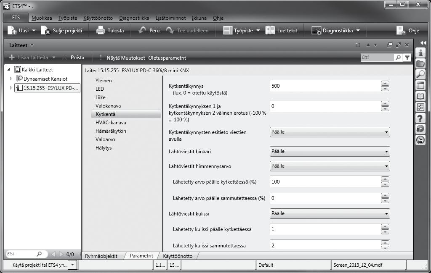
Task: Open the sidebar folder icon
Action: pos(420,63)
